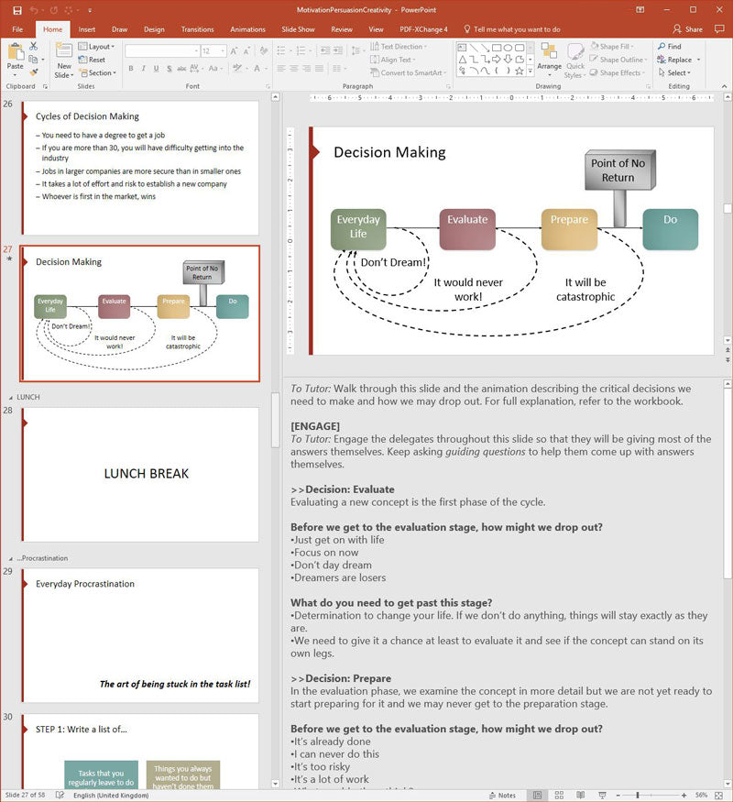Click the Save icon in title bar
The width and height of the screenshot is (733, 802).
tap(16, 10)
